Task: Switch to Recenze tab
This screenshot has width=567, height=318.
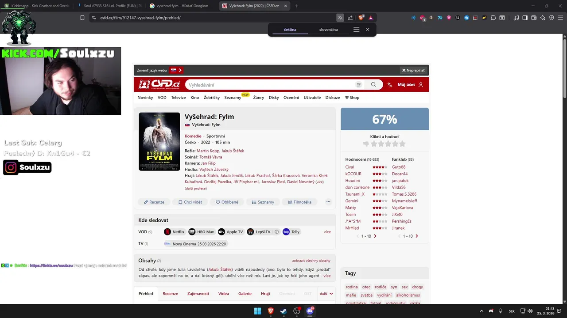Action: click(170, 293)
